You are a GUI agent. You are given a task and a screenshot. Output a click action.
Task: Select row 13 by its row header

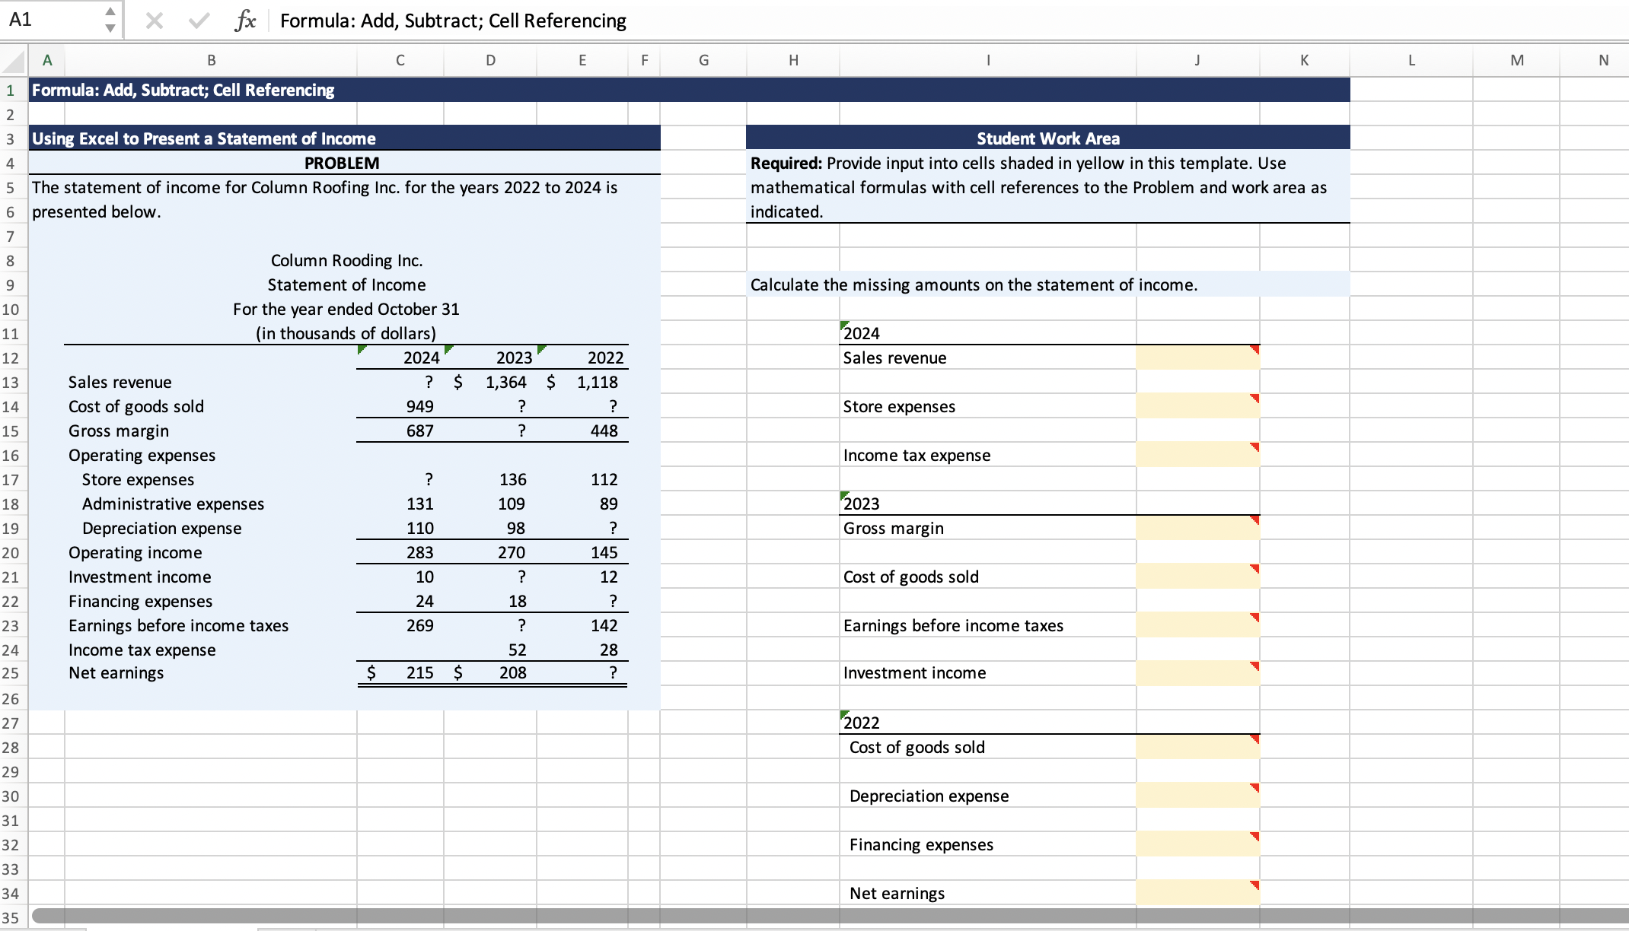pos(11,383)
